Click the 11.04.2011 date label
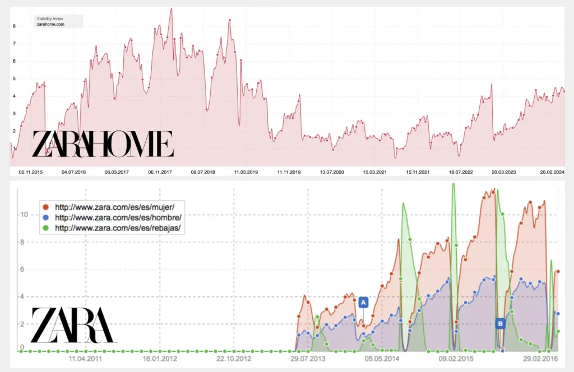The width and height of the screenshot is (574, 372). click(x=85, y=359)
